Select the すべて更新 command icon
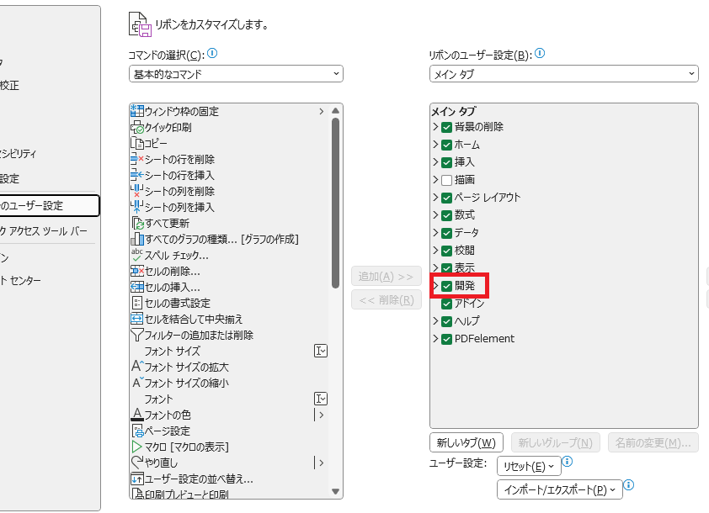 140,223
